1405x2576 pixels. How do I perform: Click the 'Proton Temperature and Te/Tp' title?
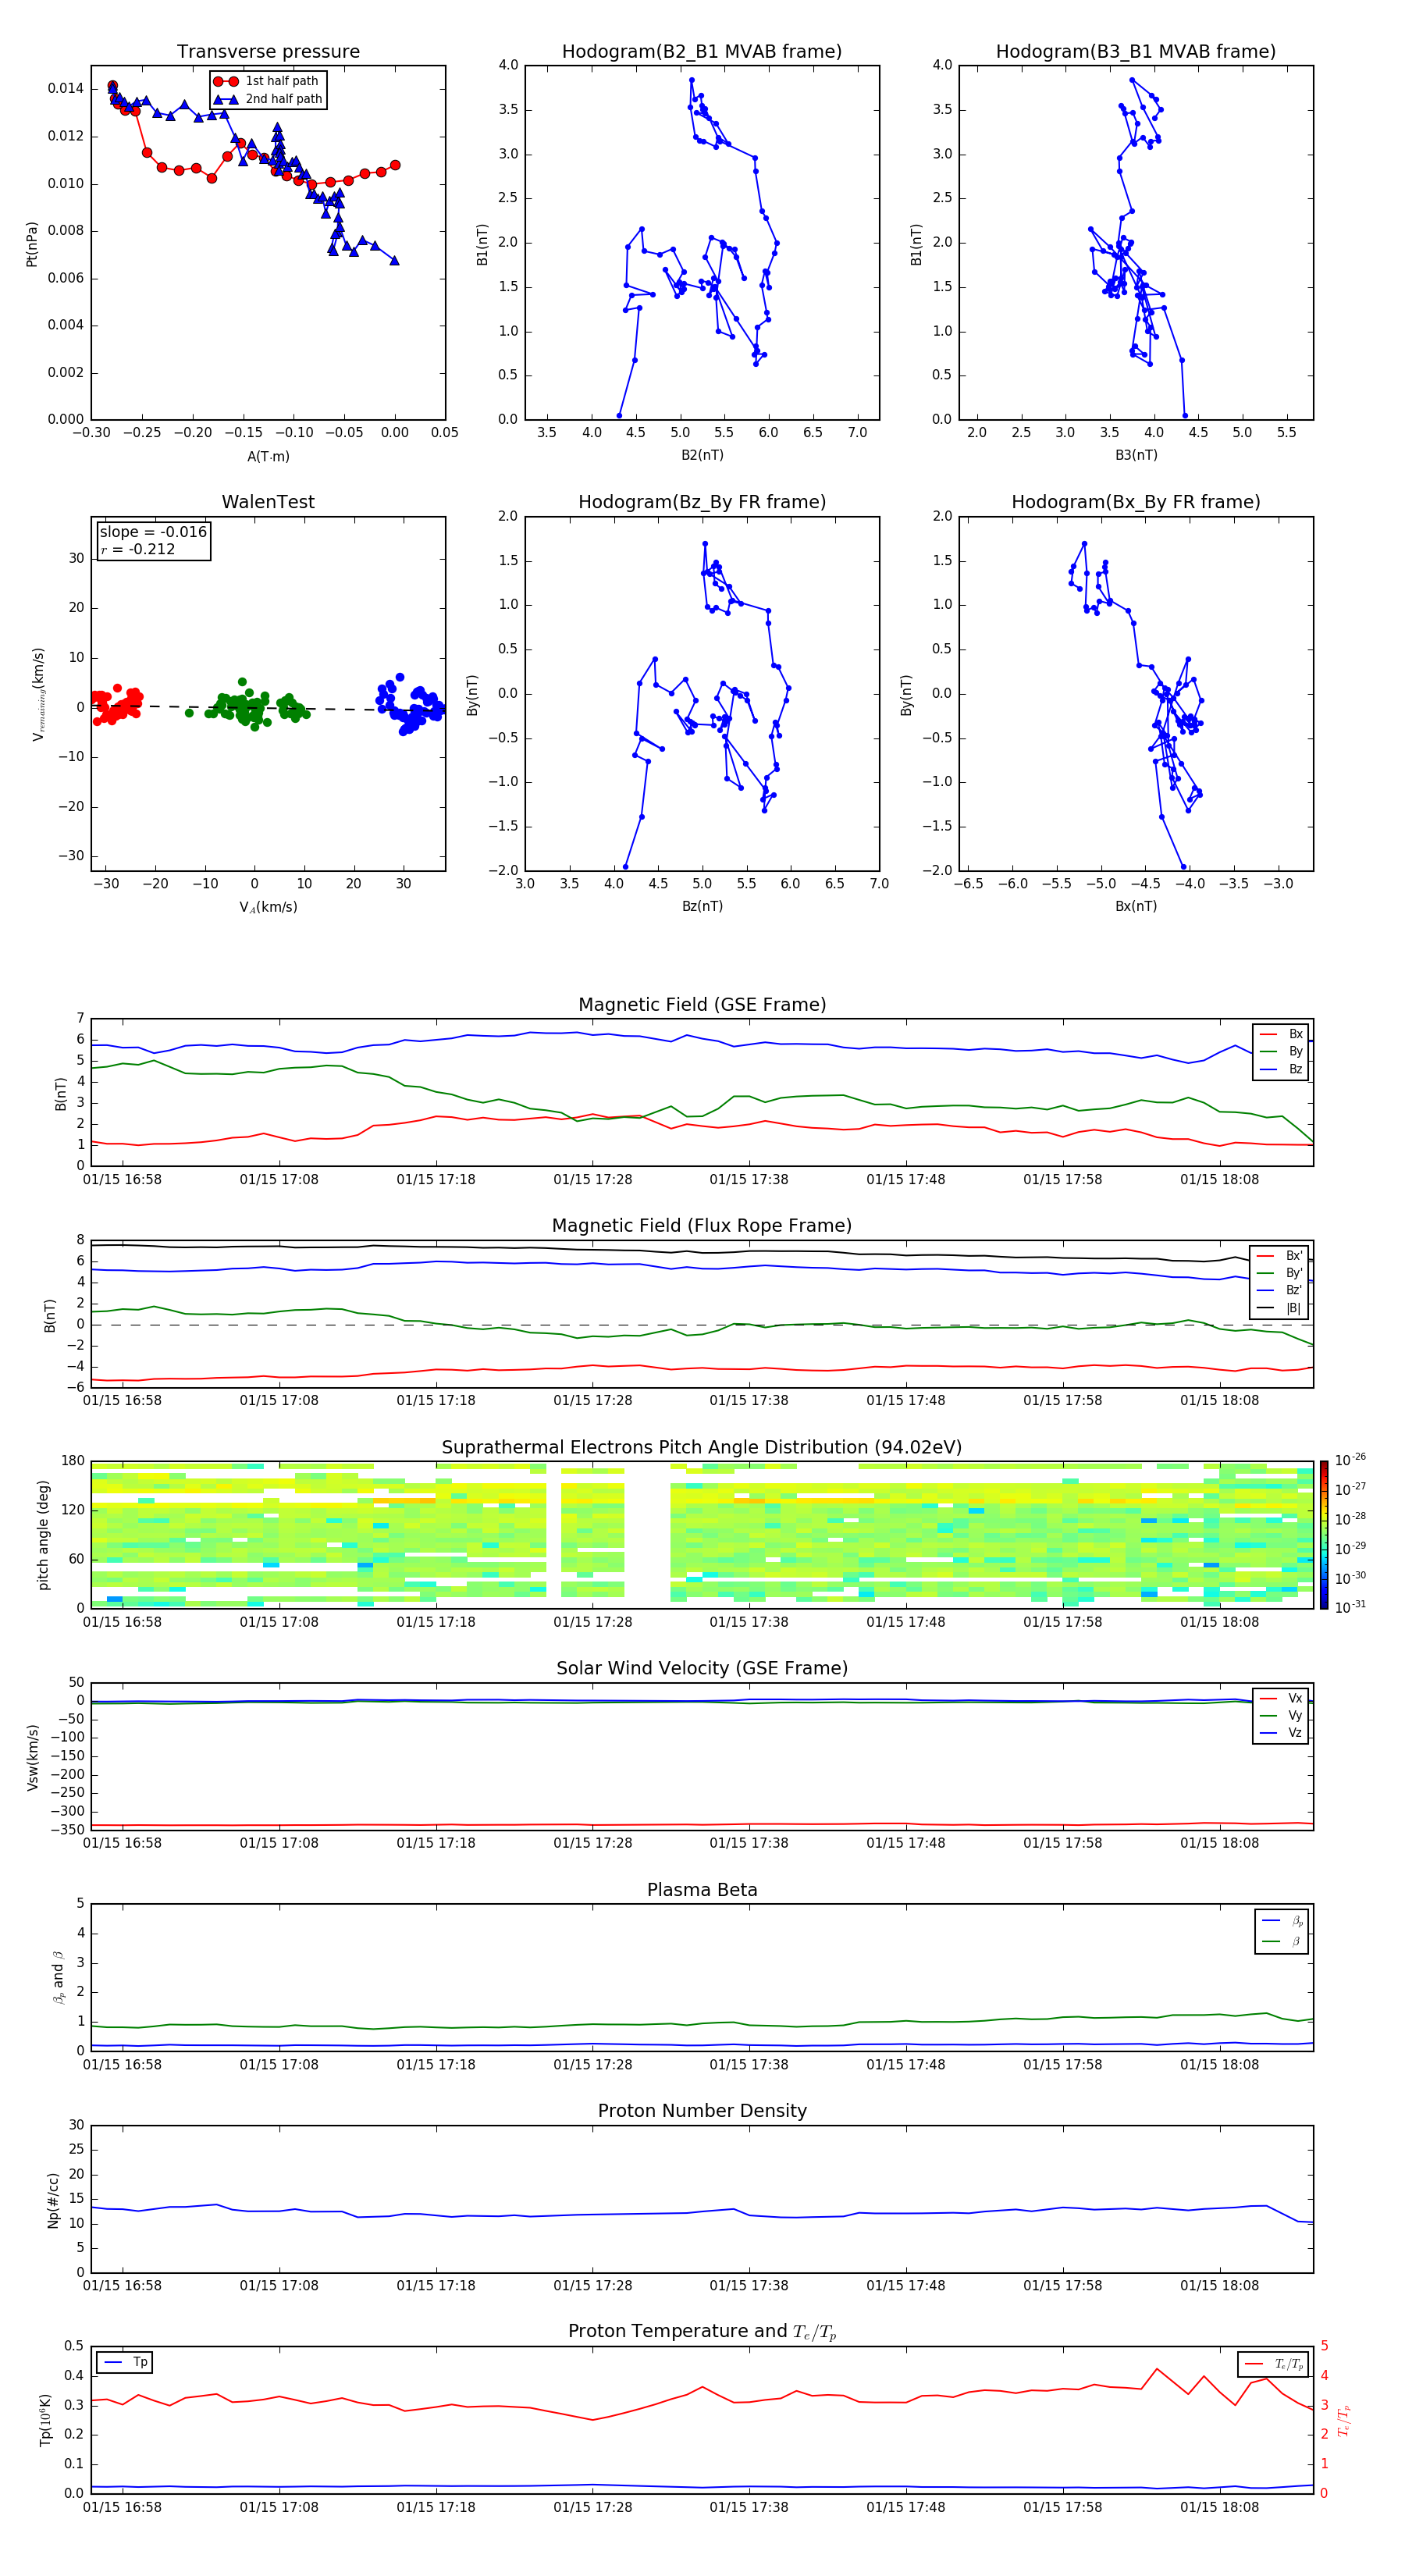(x=702, y=2332)
